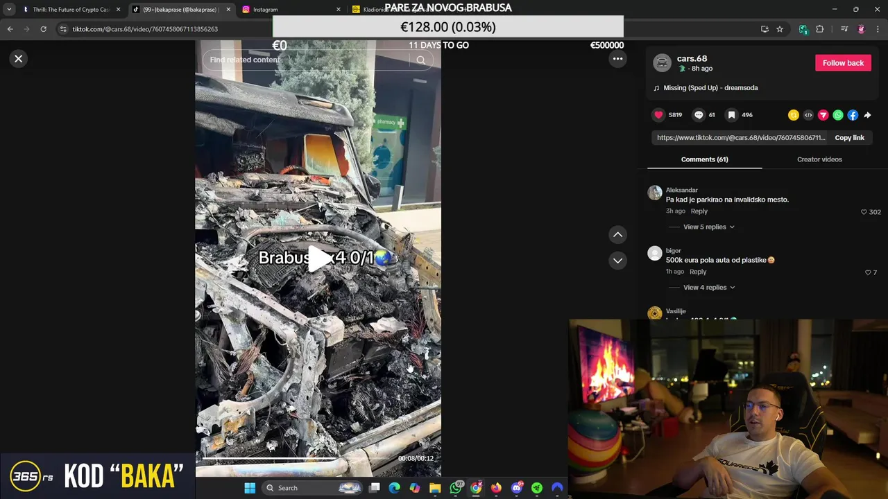Reply to Aleksandar's comment
The width and height of the screenshot is (888, 499).
[699, 211]
